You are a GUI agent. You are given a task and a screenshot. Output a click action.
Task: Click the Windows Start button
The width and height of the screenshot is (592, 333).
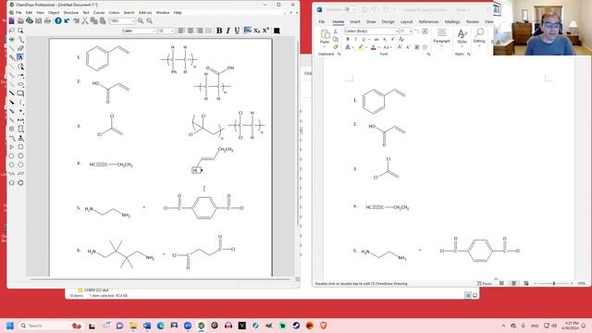(x=10, y=326)
